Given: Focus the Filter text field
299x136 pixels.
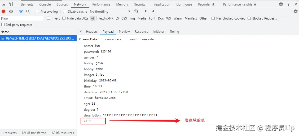Looking at the screenshot, I should click(22, 18).
